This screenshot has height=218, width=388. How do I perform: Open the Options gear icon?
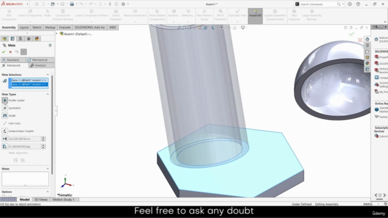click(123, 4)
